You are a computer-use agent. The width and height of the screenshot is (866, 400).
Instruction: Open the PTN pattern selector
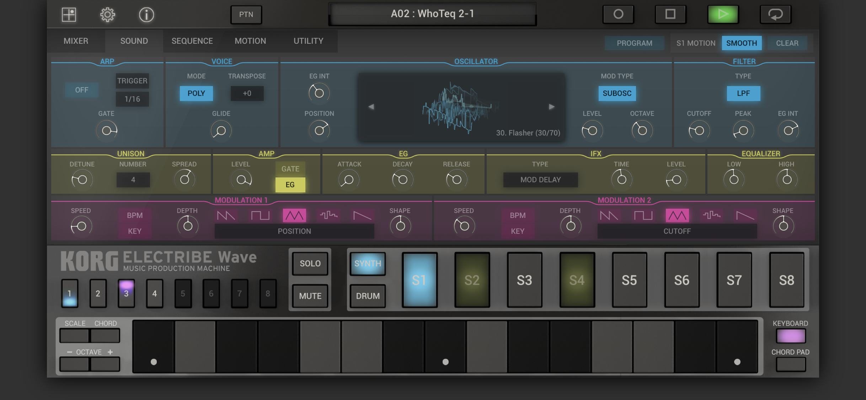(246, 15)
